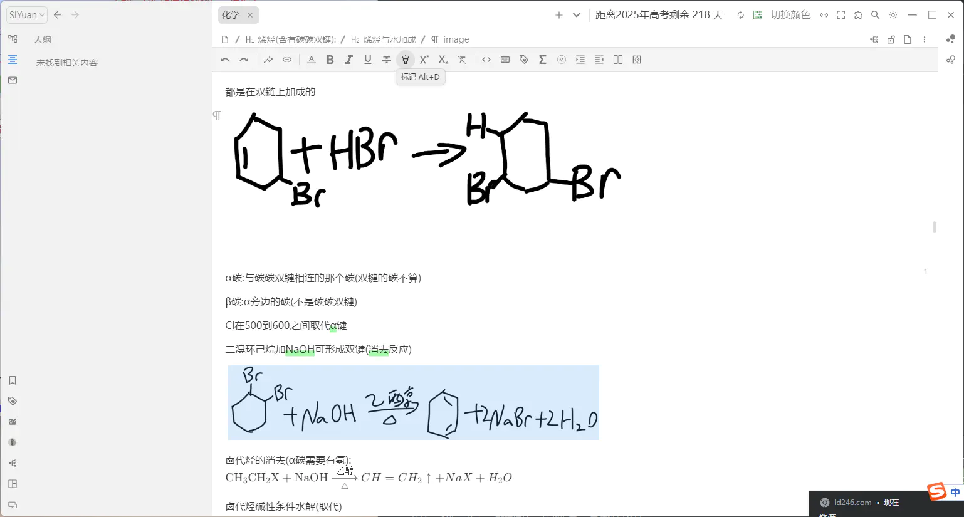Open the tag panel in left dock
The height and width of the screenshot is (517, 964).
click(x=13, y=401)
